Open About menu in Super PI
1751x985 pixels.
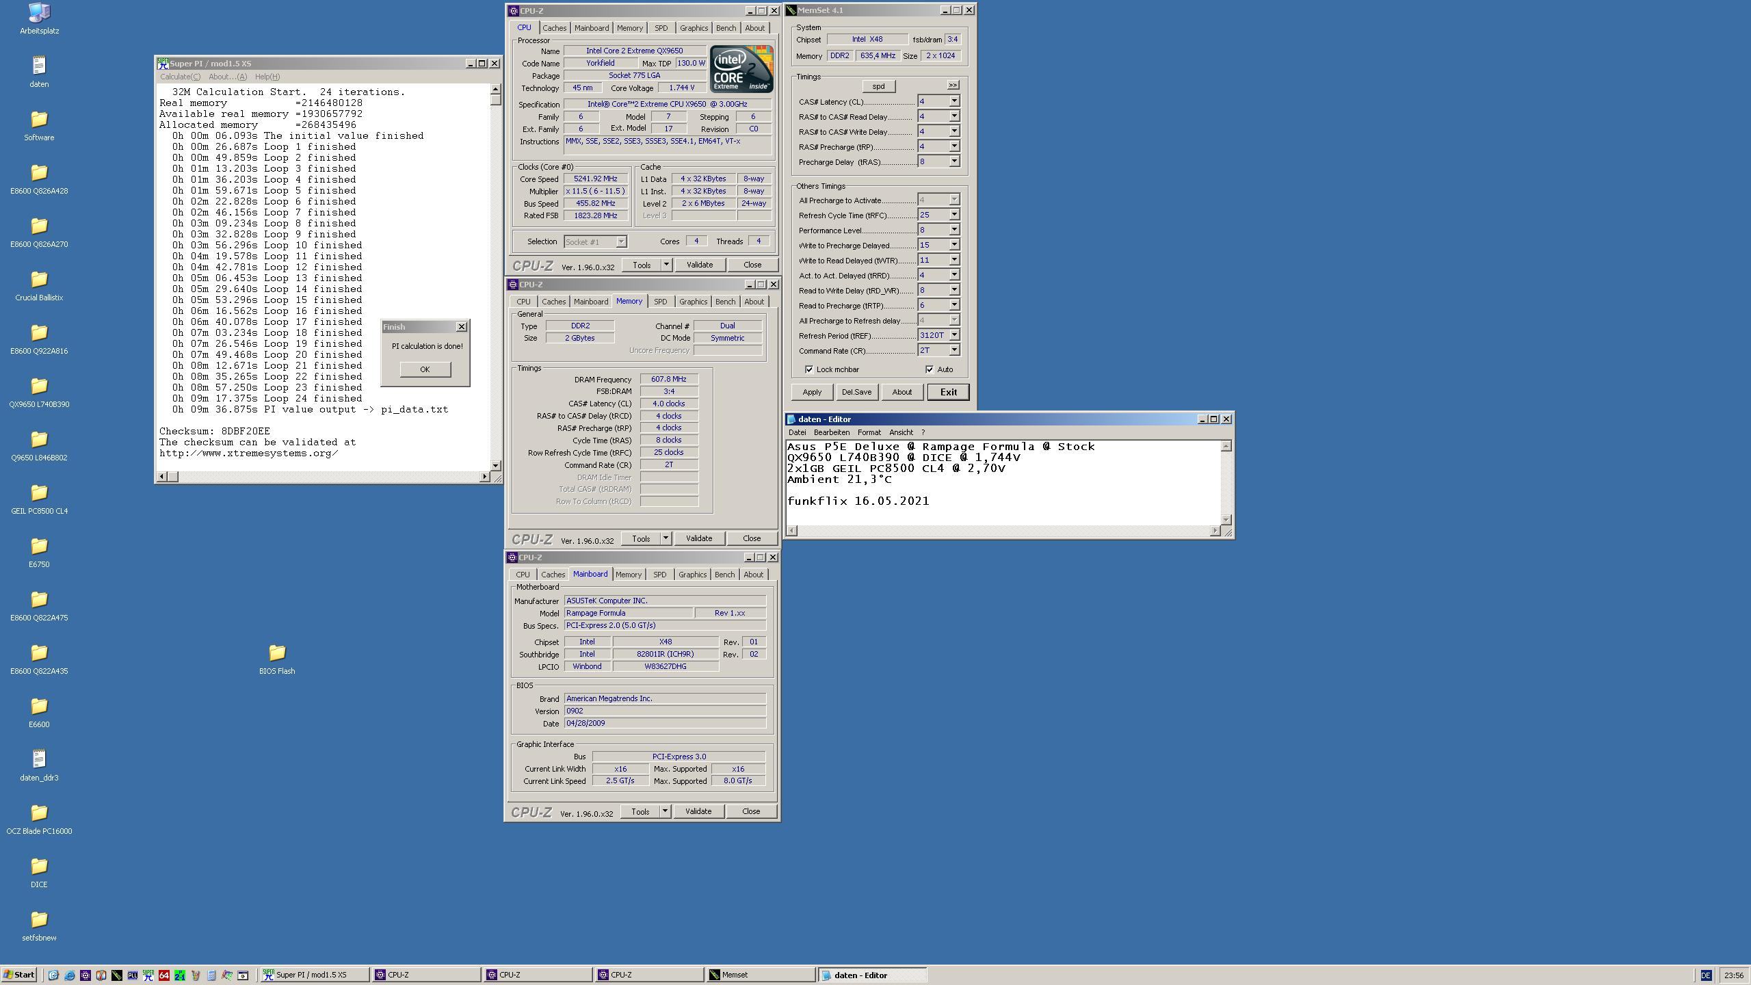coord(227,77)
